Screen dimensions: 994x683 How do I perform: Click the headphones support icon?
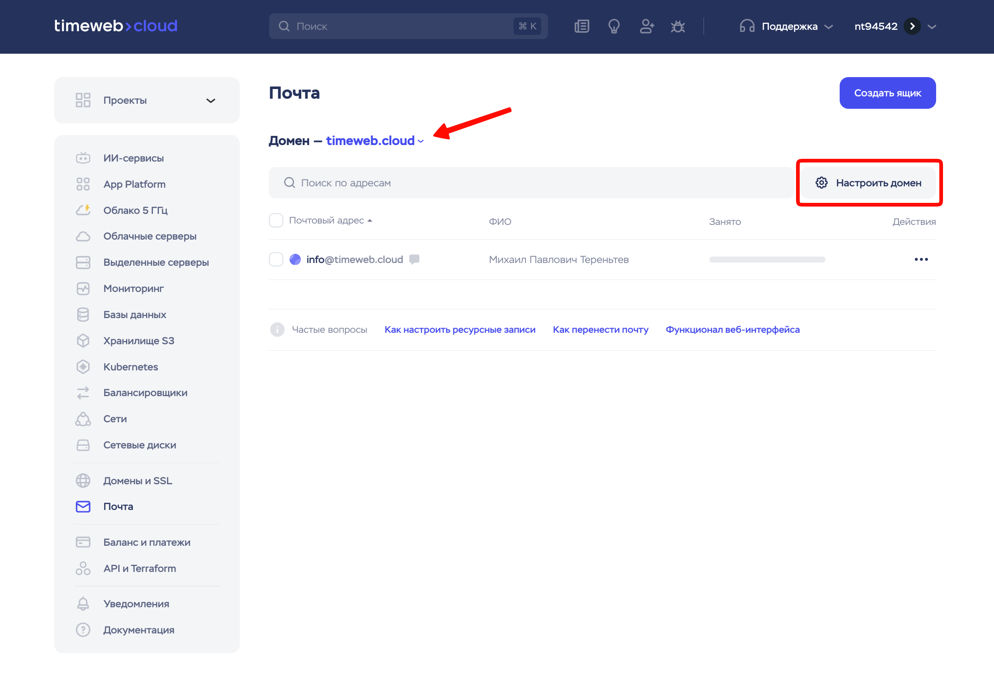coord(747,26)
